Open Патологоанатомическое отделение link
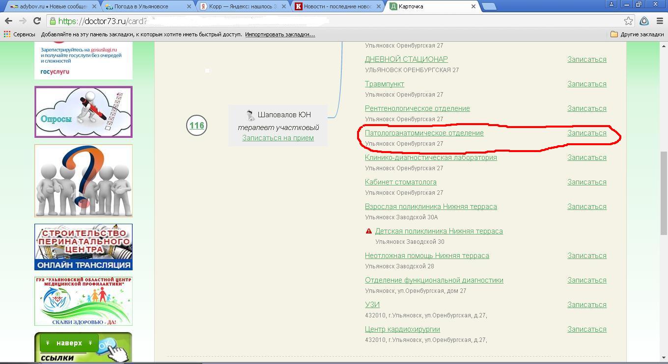Screen dimensions: 668x364 pos(424,133)
